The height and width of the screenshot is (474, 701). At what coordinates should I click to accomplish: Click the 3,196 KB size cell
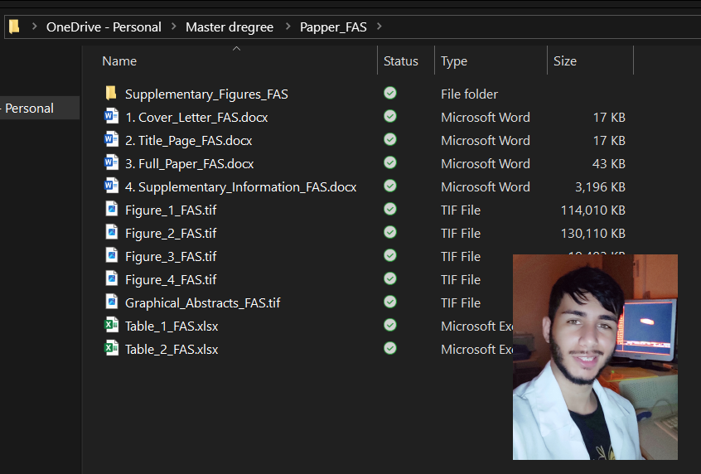pos(600,187)
